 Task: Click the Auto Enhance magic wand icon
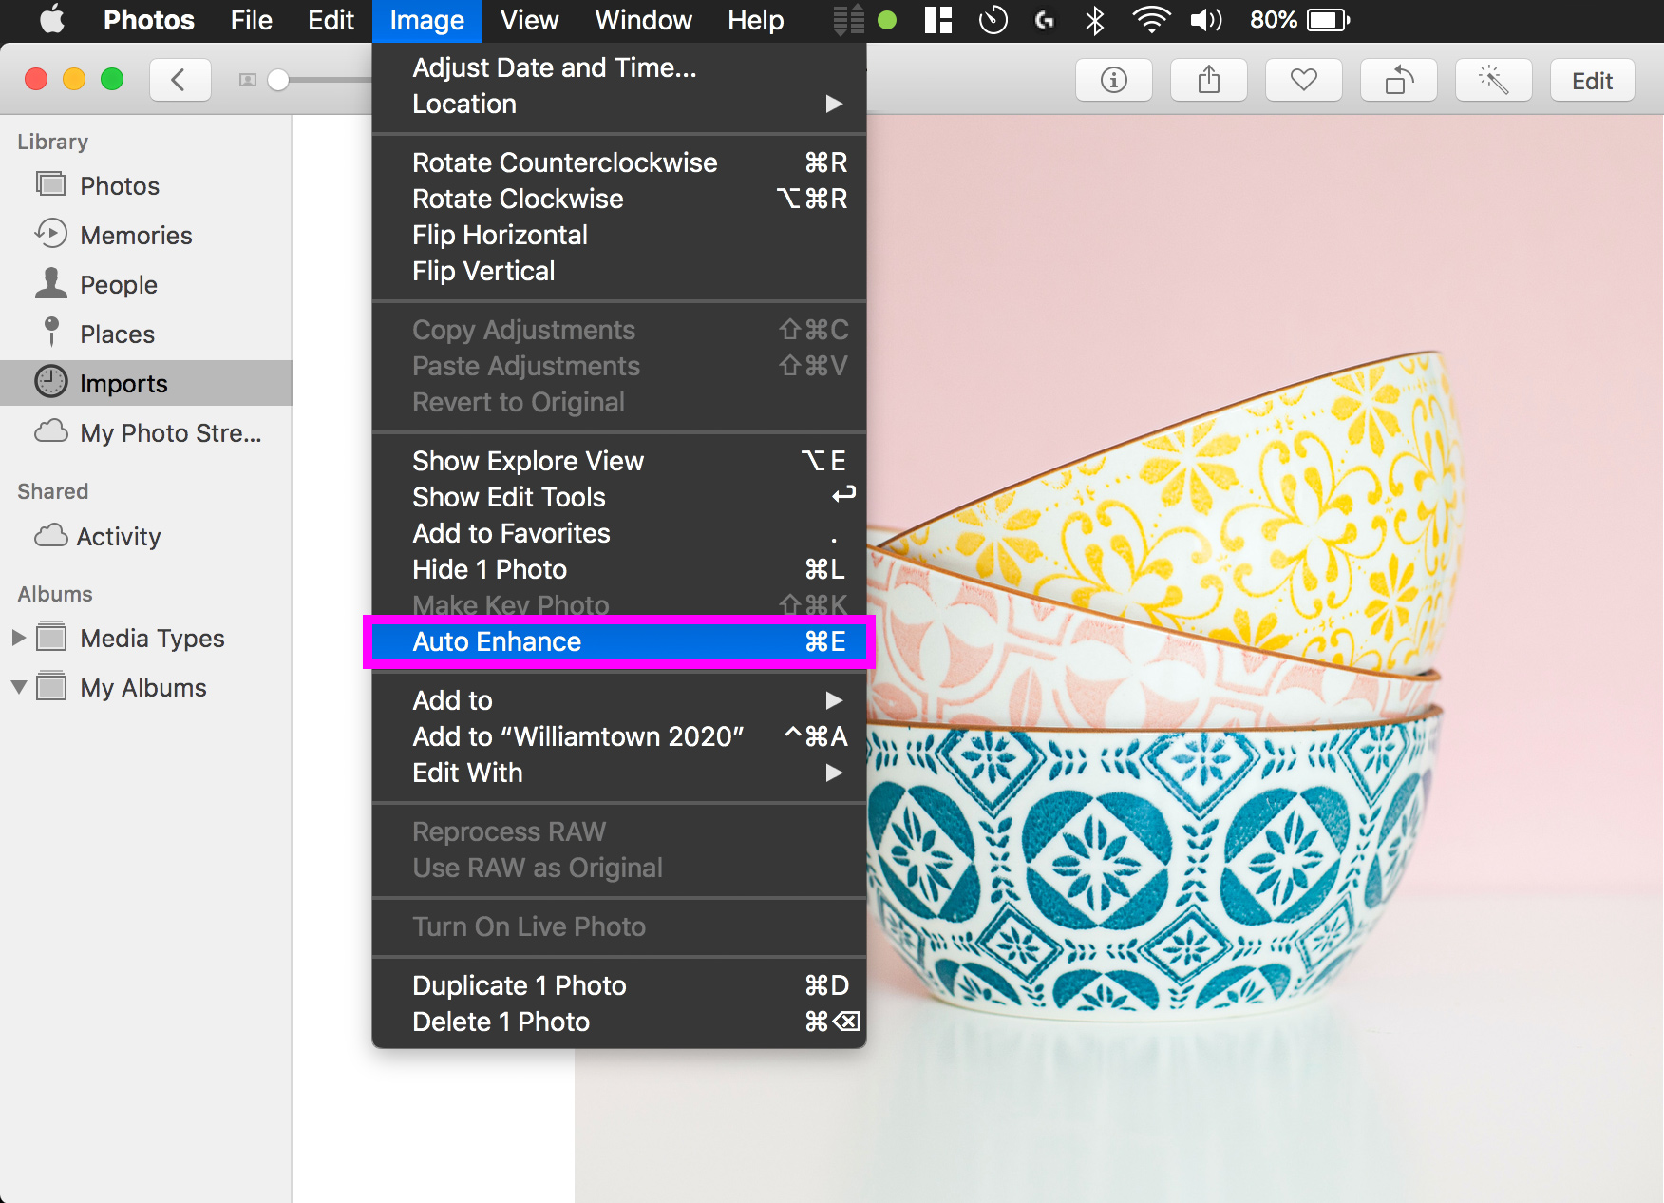1493,80
